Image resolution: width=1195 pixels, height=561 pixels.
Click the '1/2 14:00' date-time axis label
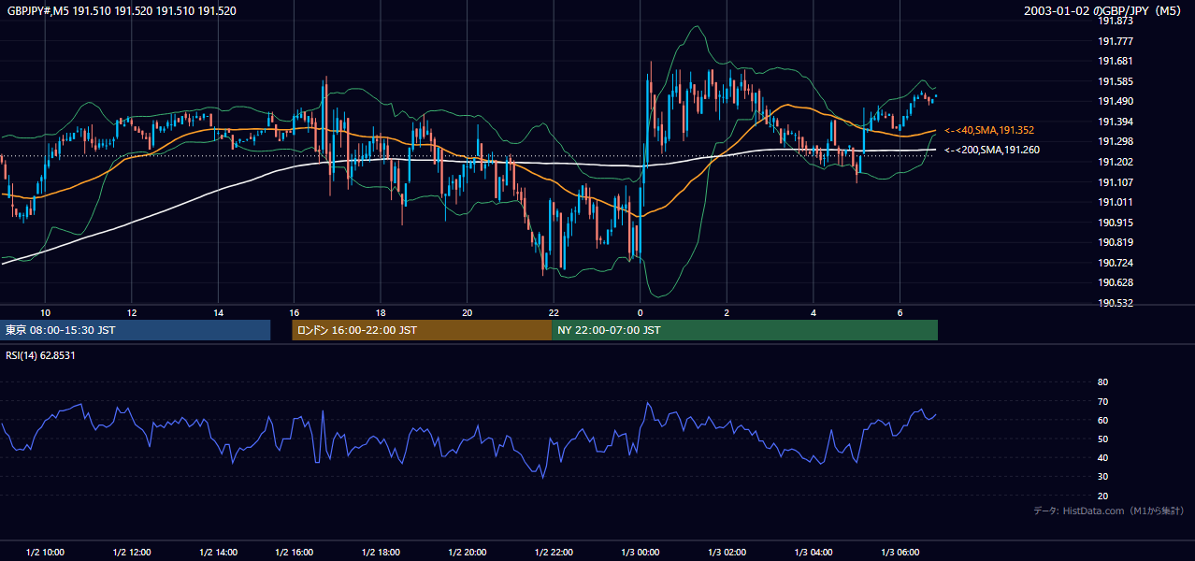coord(218,552)
